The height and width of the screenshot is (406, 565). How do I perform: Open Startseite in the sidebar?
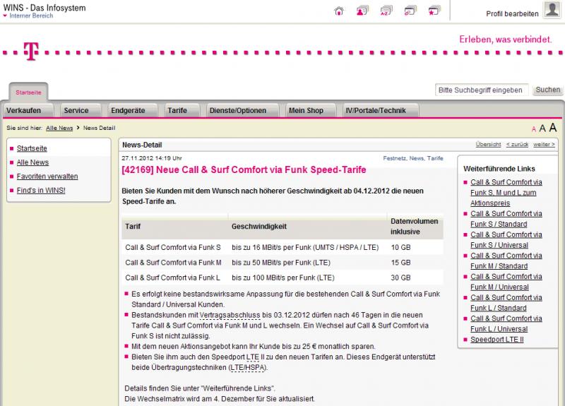click(x=32, y=148)
